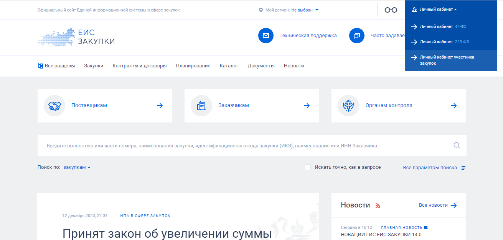Click the Все разделы tree icon

pyautogui.click(x=40, y=66)
